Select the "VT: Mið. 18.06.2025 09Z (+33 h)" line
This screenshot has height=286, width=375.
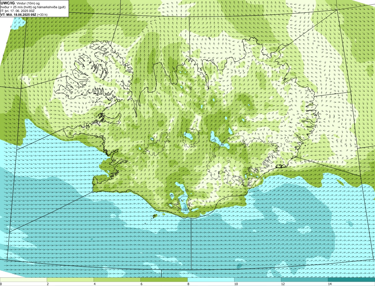pos(24,15)
